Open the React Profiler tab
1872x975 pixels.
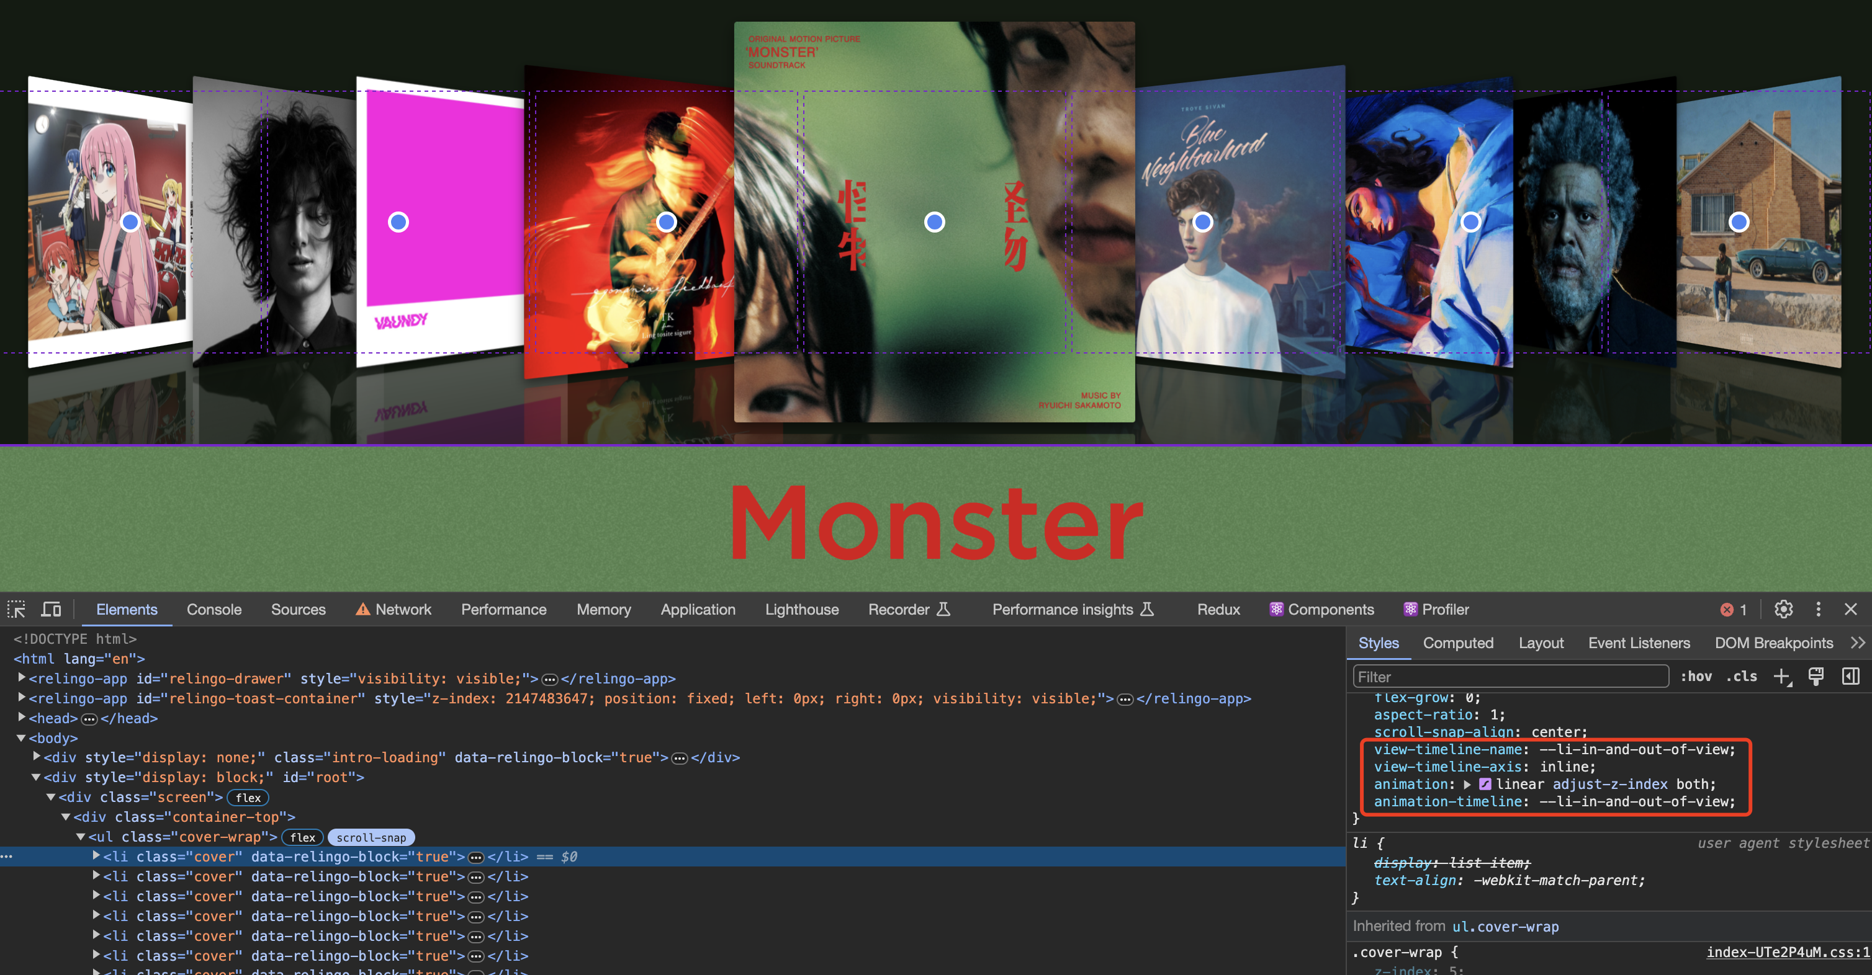click(x=1436, y=609)
